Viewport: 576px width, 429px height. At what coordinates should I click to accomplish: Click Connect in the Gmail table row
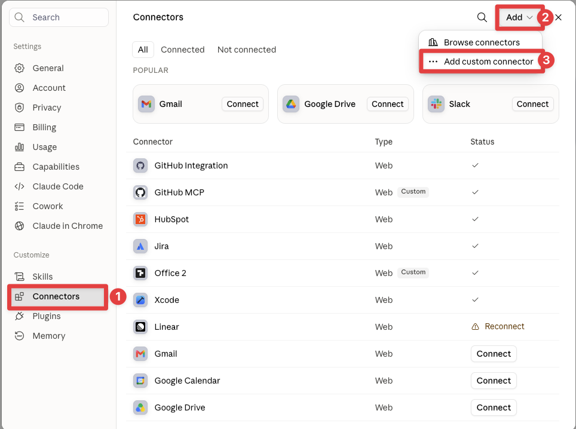[x=494, y=354]
